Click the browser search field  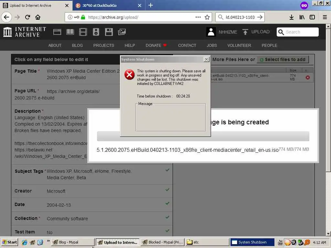pos(240,17)
